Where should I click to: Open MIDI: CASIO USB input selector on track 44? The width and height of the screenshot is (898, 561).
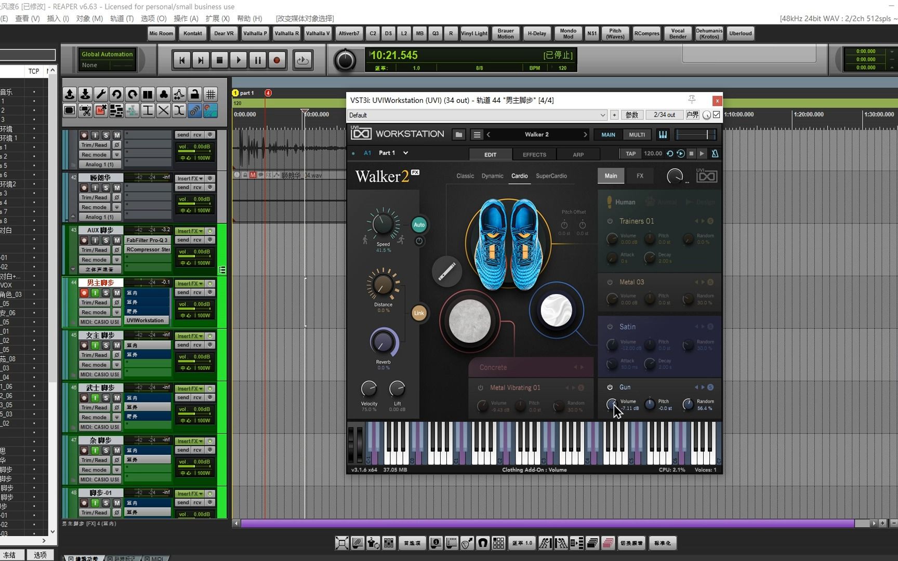click(x=100, y=322)
